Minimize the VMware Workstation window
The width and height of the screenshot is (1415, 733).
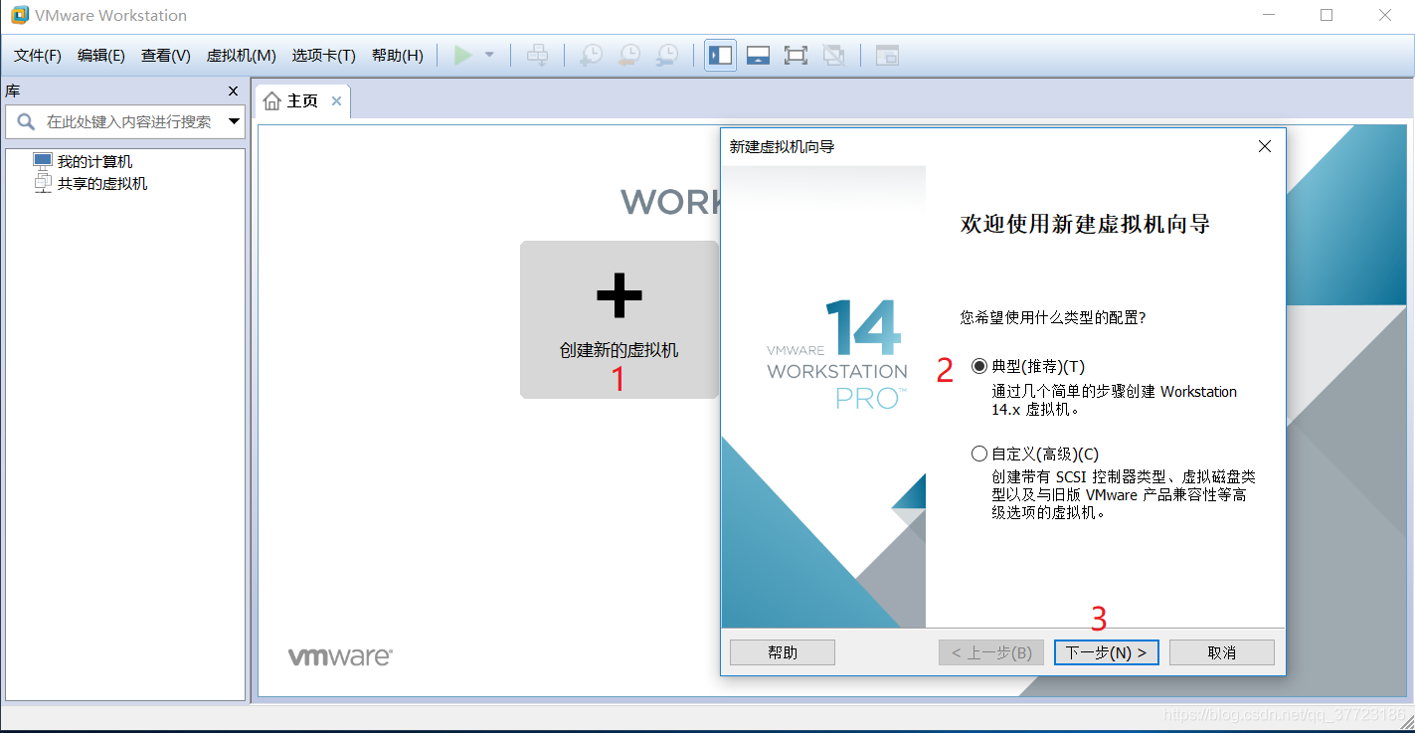point(1268,15)
